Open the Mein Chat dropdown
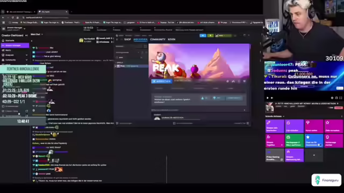Image resolution: width=344 pixels, height=193 pixels. (x=37, y=34)
